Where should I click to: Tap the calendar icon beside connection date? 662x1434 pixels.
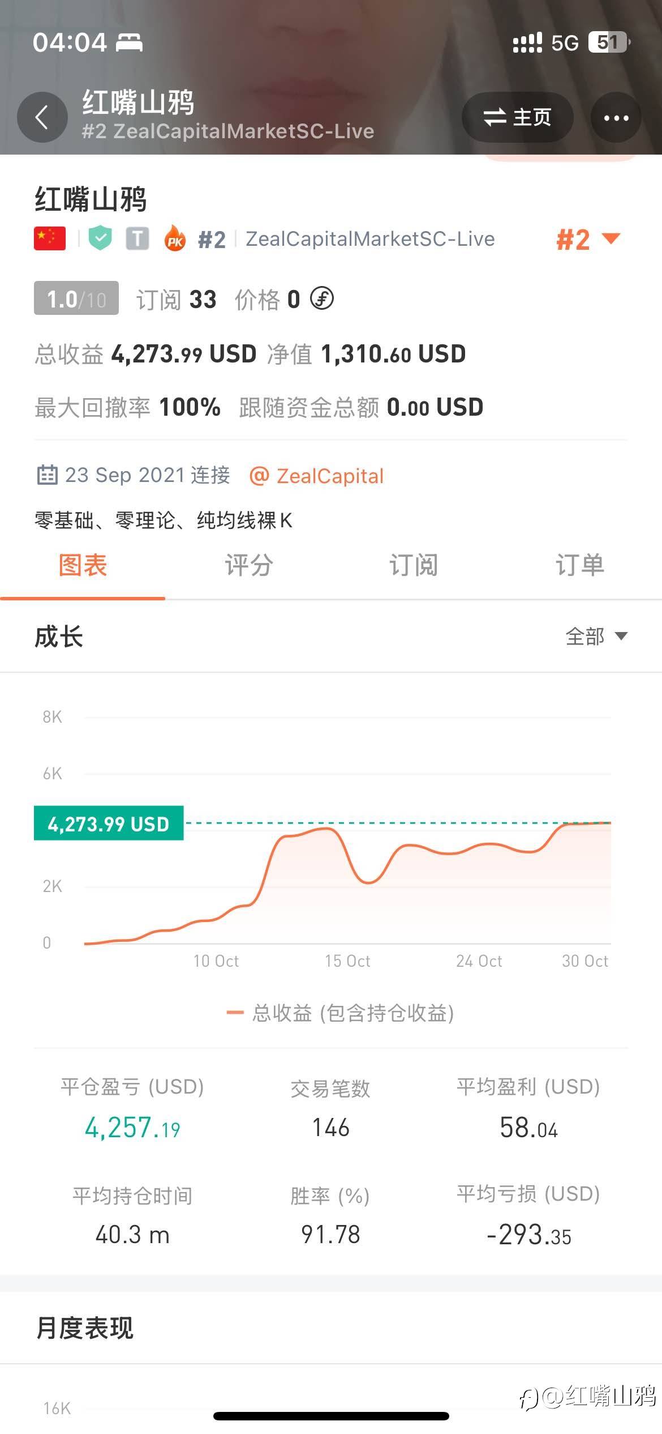click(x=47, y=475)
